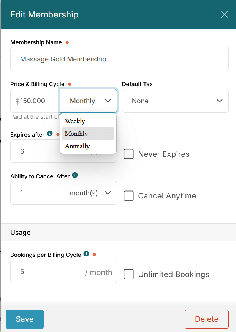Expand the cancel-after month(s) unit dropdown

click(89, 193)
